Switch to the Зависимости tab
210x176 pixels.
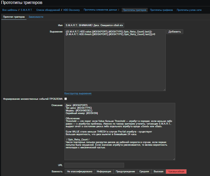tap(36, 17)
